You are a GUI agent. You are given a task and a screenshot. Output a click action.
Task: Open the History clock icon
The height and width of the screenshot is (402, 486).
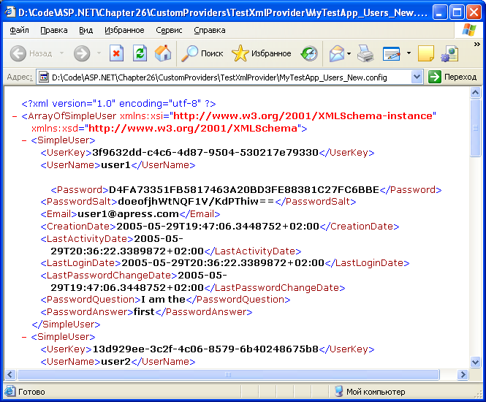[x=309, y=53]
